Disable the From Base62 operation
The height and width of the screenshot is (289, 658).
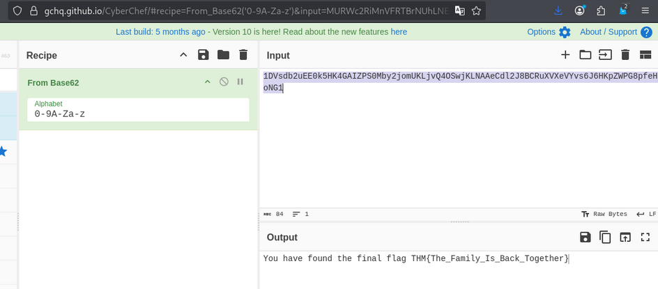[x=224, y=82]
